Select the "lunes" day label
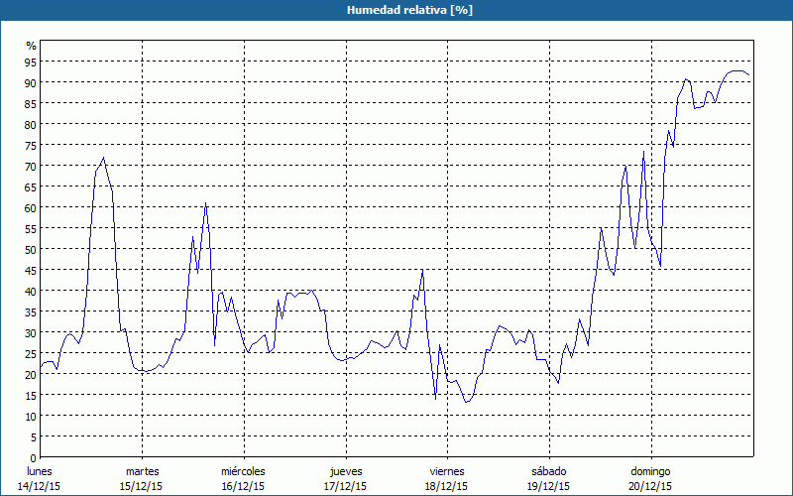Image resolution: width=793 pixels, height=496 pixels. pyautogui.click(x=41, y=471)
